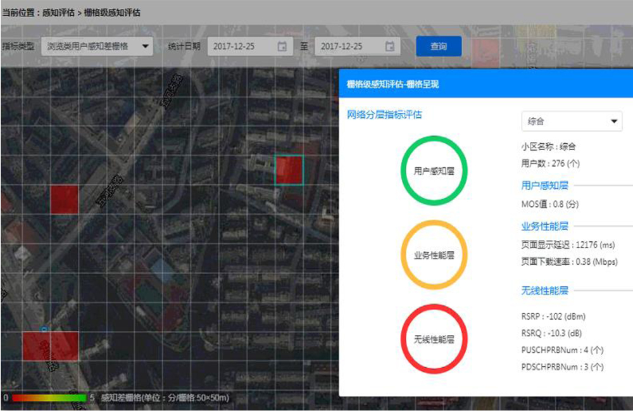Click the orange 业务性能层 circle indicator
Image resolution: width=633 pixels, height=411 pixels.
pyautogui.click(x=434, y=255)
